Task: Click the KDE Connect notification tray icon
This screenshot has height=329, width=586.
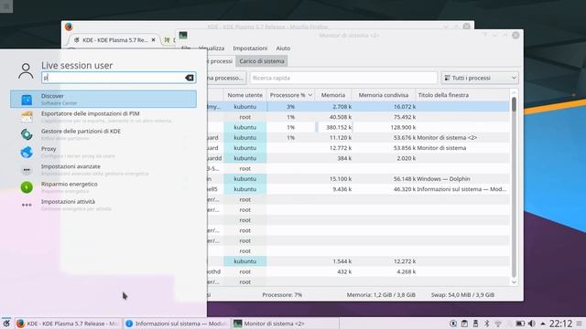Action: 453,324
